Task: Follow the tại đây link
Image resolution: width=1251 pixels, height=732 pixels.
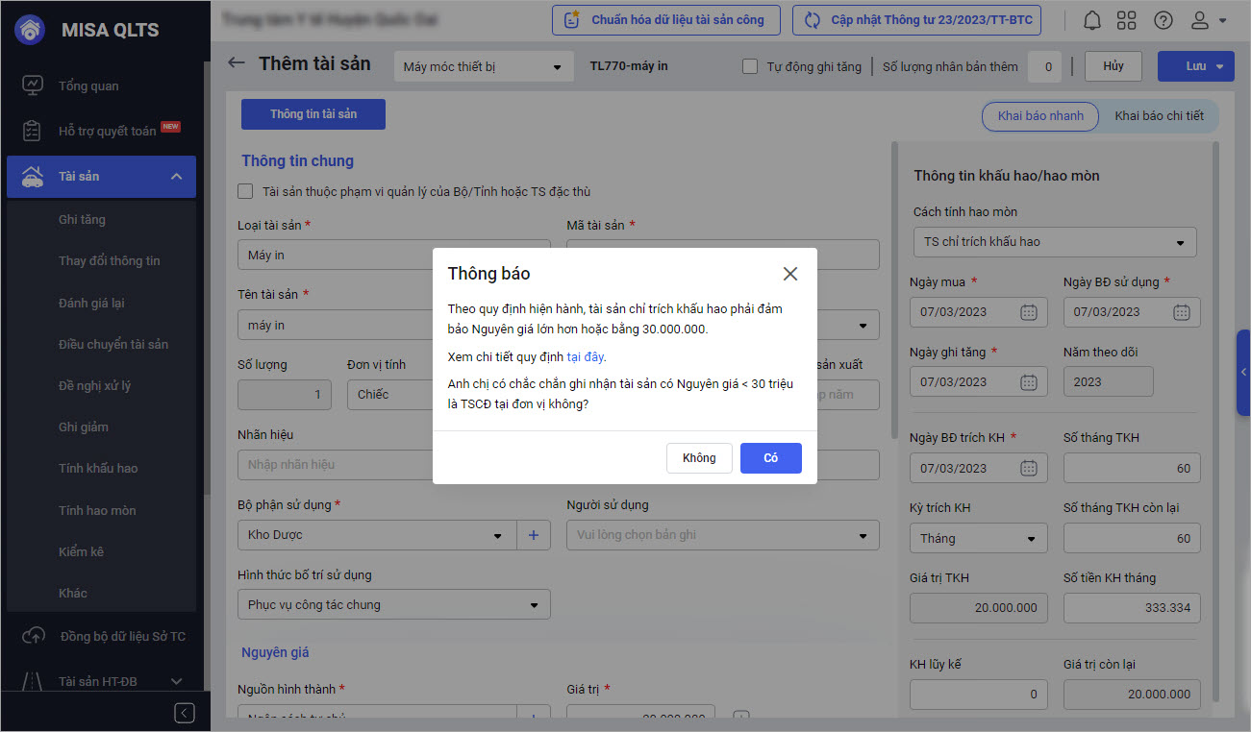Action: [586, 356]
